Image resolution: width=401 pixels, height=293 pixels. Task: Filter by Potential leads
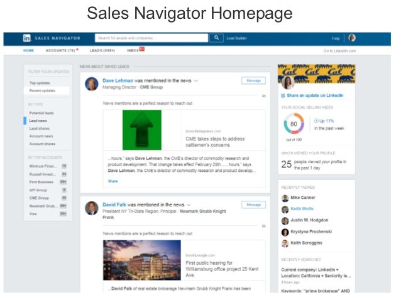click(41, 113)
